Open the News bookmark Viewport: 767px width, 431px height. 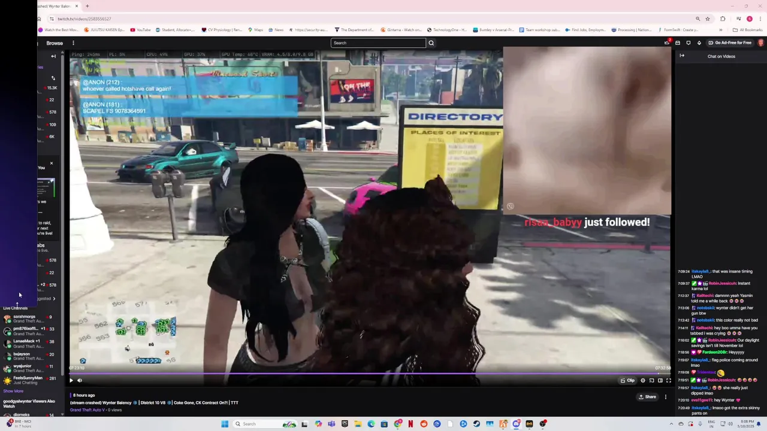click(x=276, y=30)
